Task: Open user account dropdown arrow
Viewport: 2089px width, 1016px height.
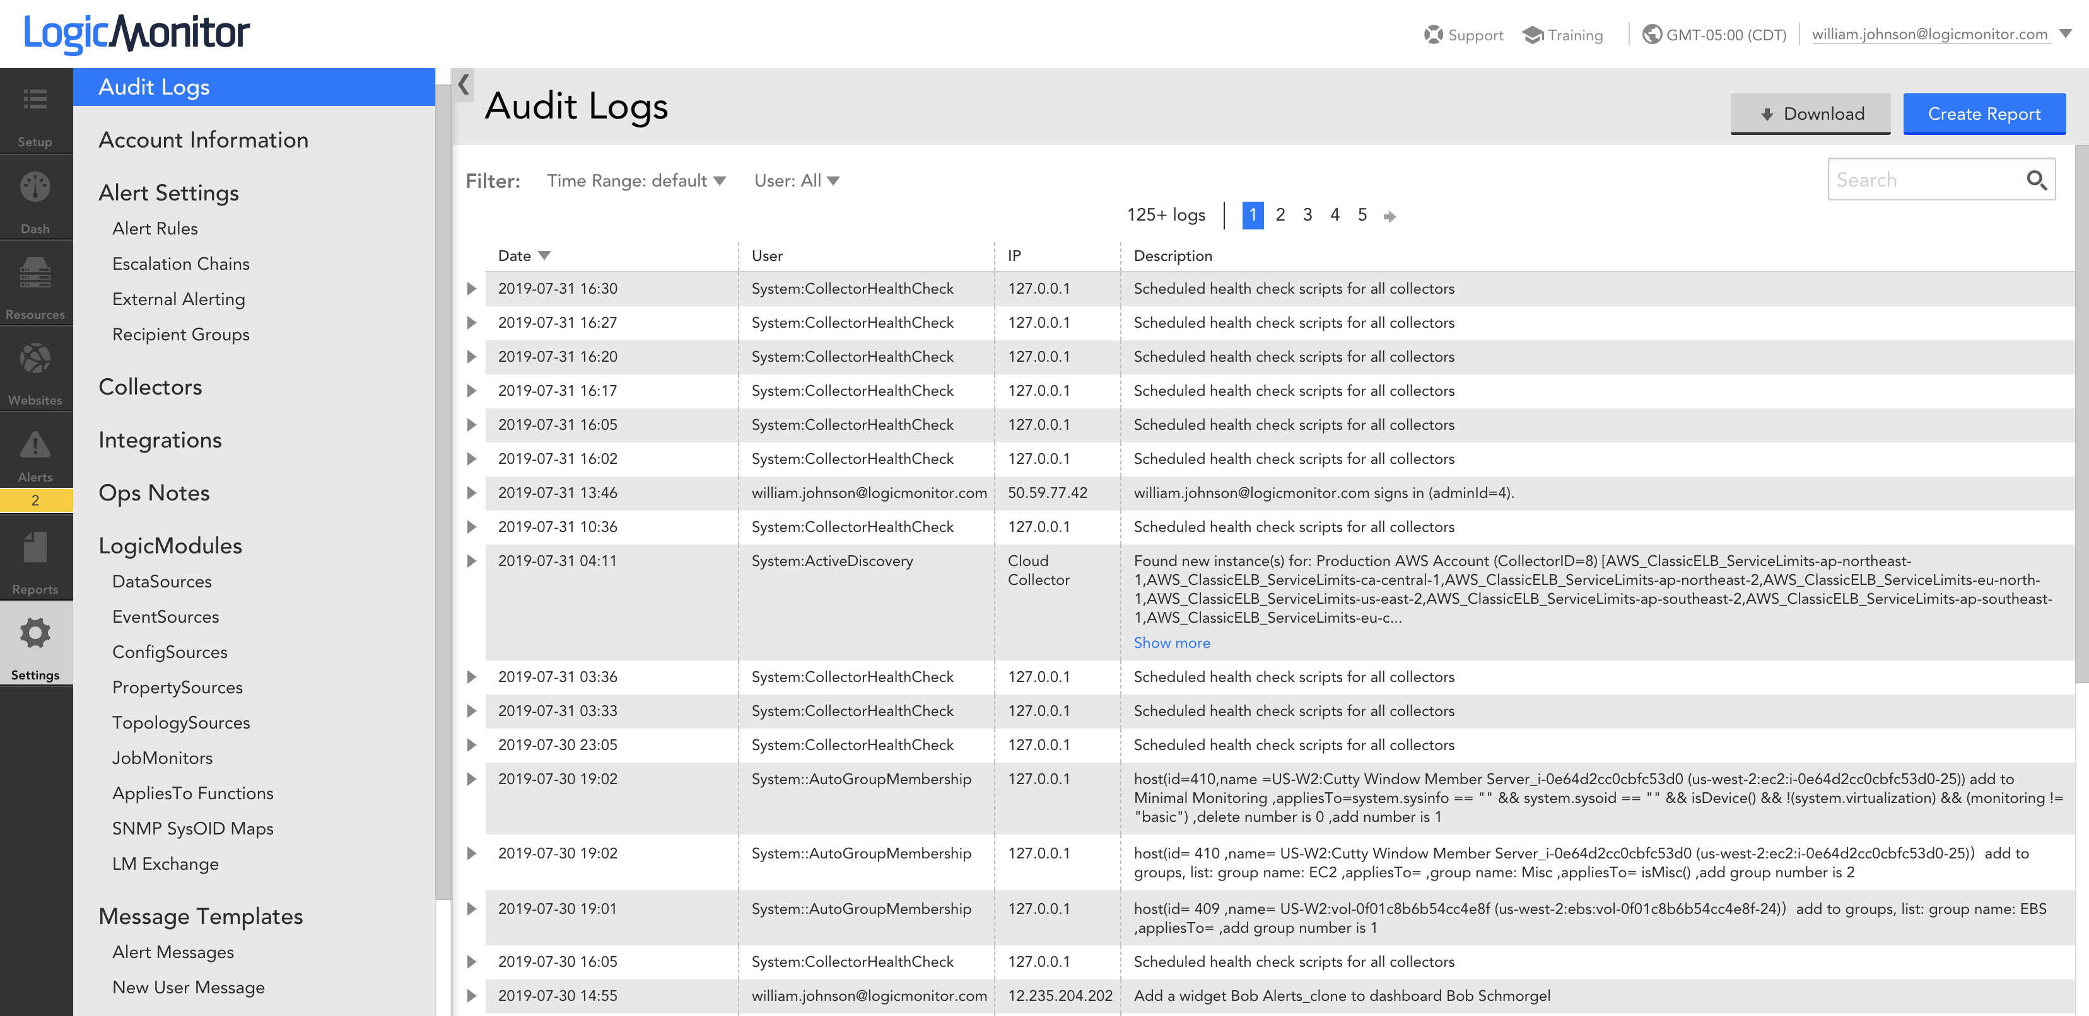Action: click(2064, 34)
